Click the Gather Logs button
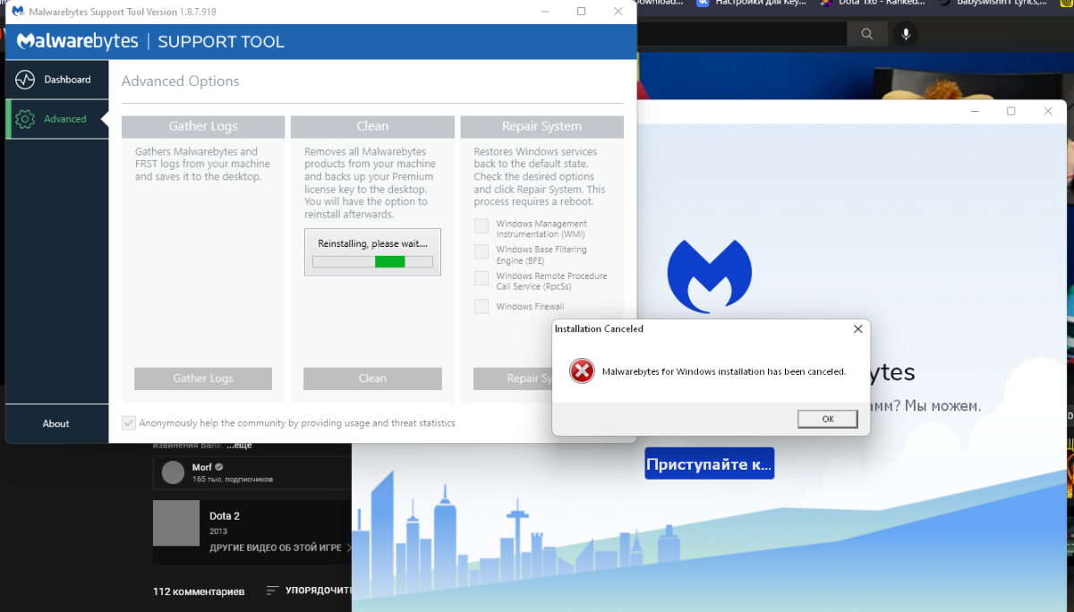 pos(203,378)
